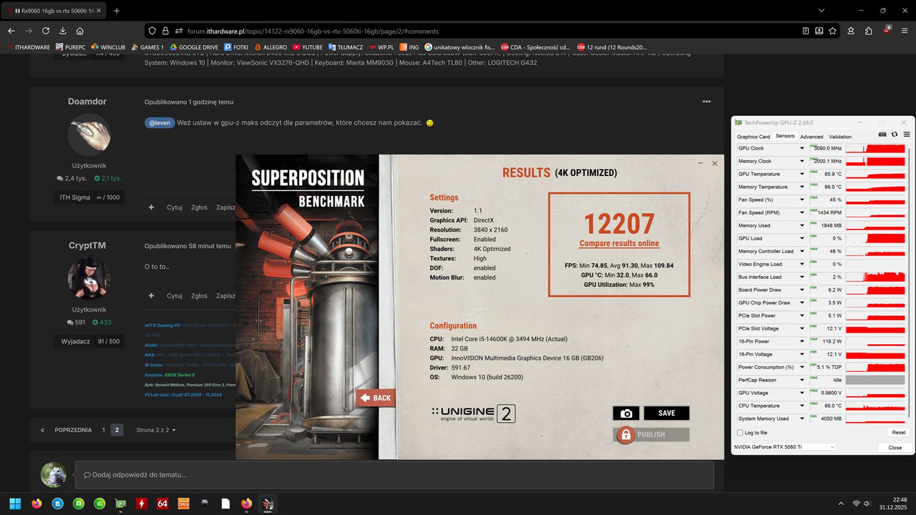
Task: Open the NVIDIA GeForce RTX 5060 Ti GPU selector
Action: tap(785, 447)
